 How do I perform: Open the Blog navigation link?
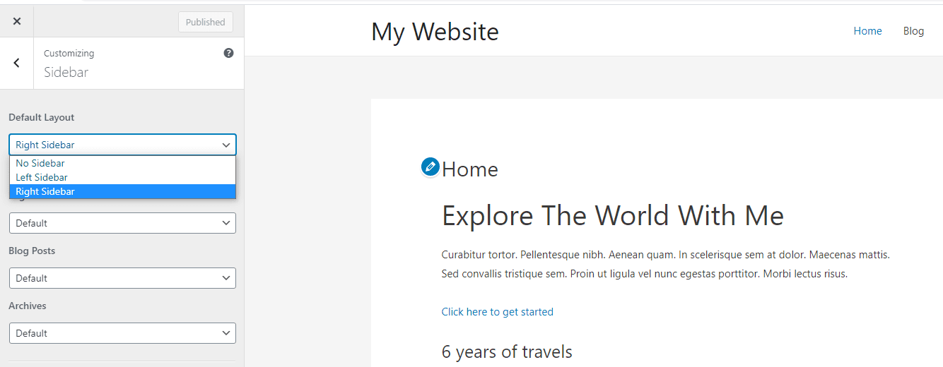point(913,31)
